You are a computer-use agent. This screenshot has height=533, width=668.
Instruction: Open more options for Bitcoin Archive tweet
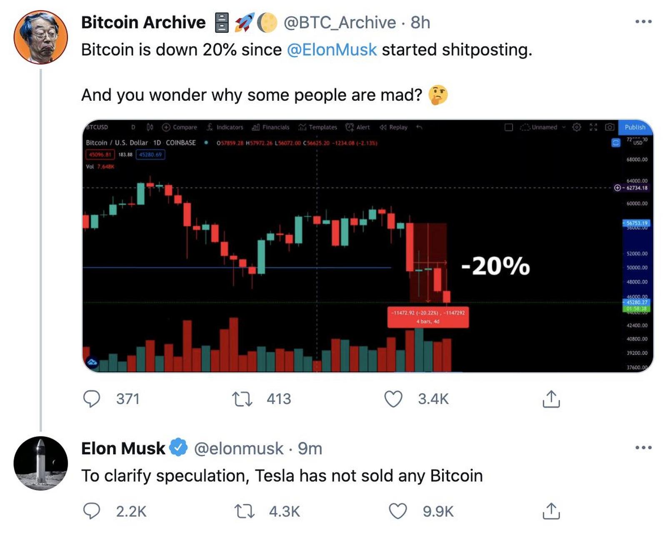click(643, 22)
